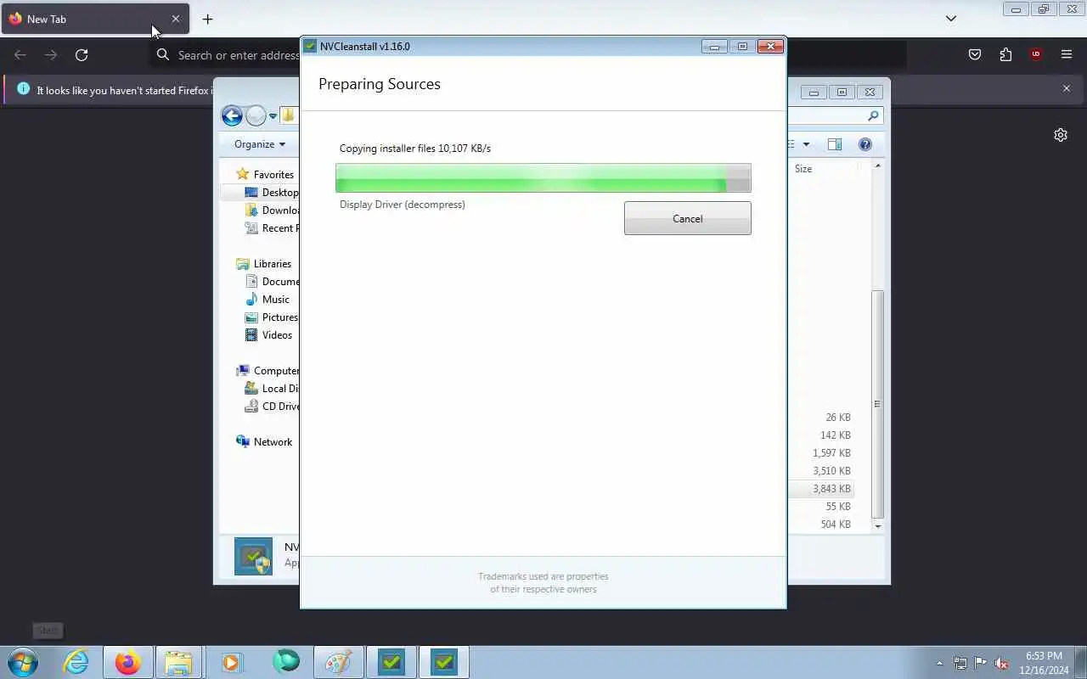Reload the Firefox page
This screenshot has height=679, width=1087.
point(82,55)
